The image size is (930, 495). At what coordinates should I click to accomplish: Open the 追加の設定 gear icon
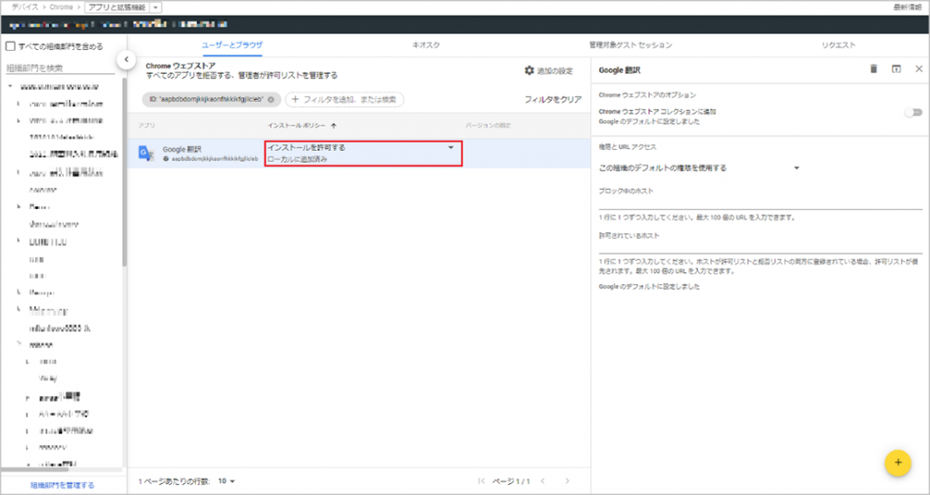click(529, 71)
